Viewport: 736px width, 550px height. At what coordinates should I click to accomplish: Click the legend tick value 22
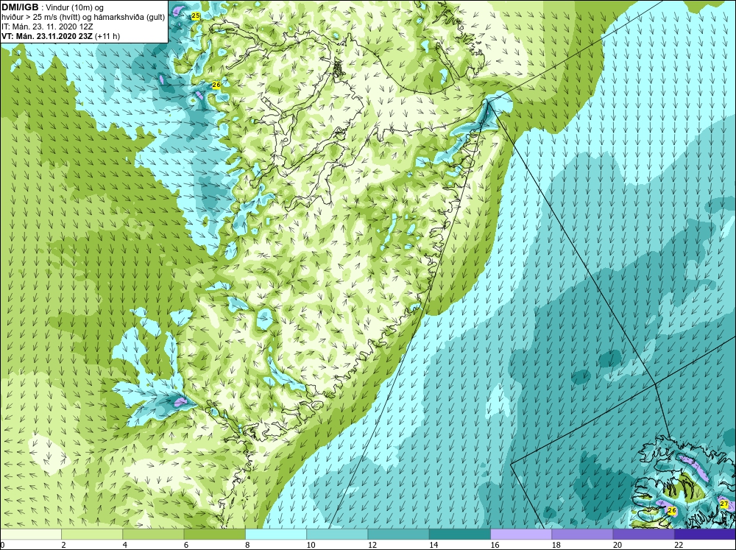click(679, 545)
